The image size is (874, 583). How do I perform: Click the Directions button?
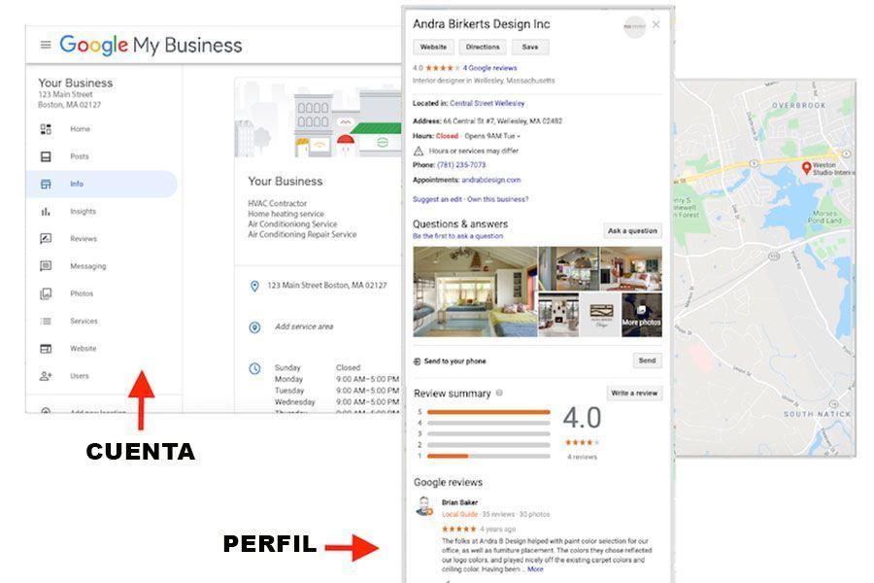click(483, 48)
